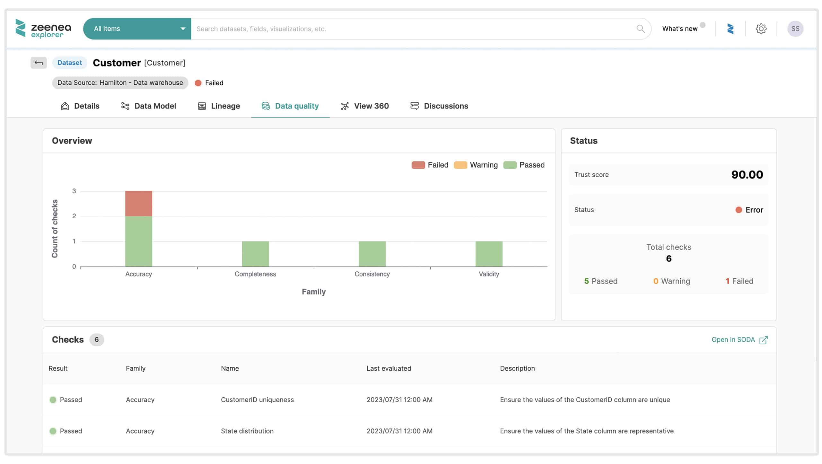
Task: Click the Name column header
Action: [x=230, y=369]
